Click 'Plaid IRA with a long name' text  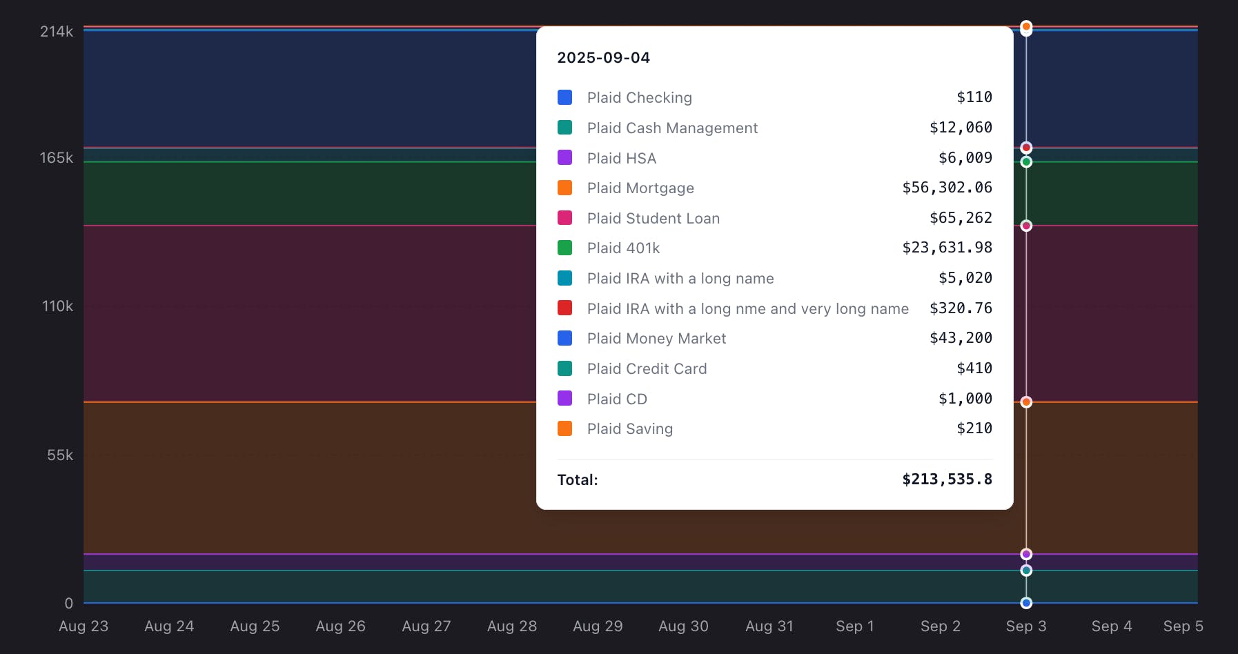pyautogui.click(x=680, y=279)
